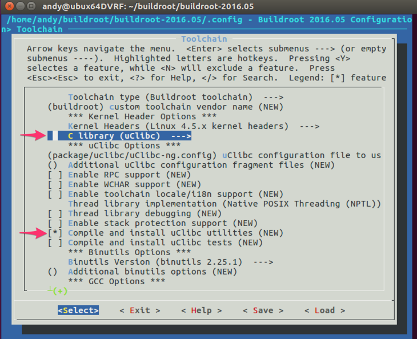417x339 pixels.
Task: Click the Toolchain breadcrumb in header
Action: point(39,29)
